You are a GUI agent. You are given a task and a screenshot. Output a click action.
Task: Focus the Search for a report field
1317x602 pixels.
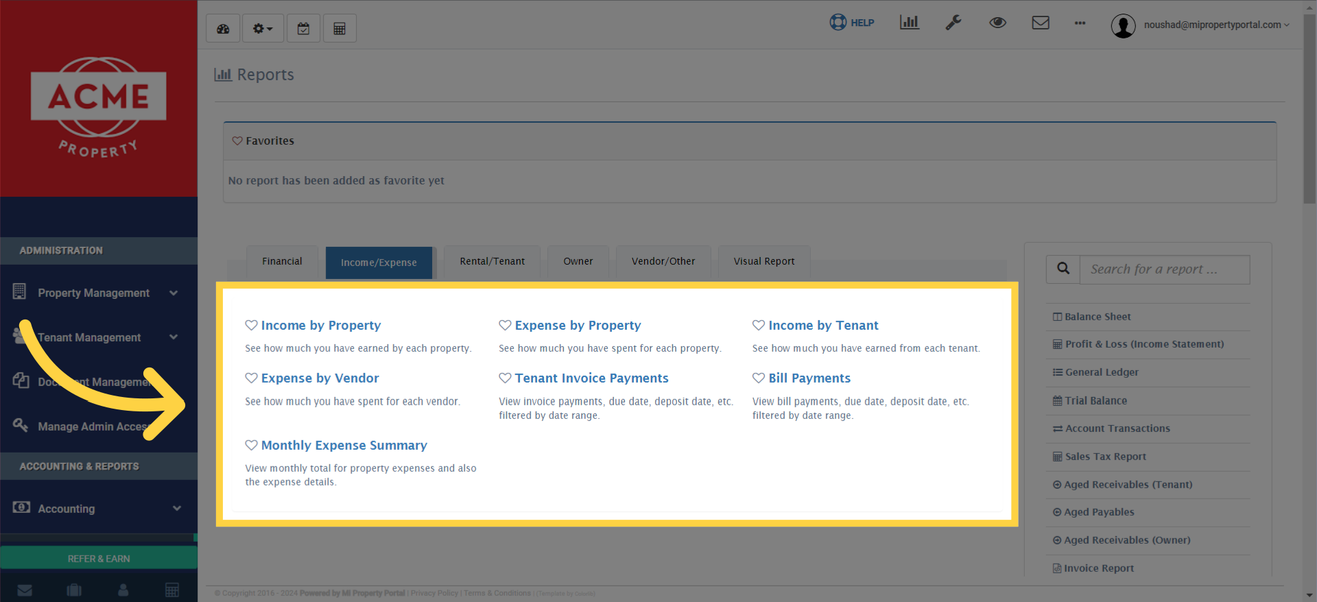[1165, 269]
